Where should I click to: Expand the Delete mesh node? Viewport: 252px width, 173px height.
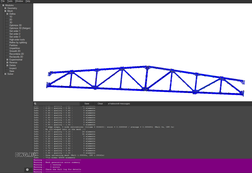tap(8, 65)
